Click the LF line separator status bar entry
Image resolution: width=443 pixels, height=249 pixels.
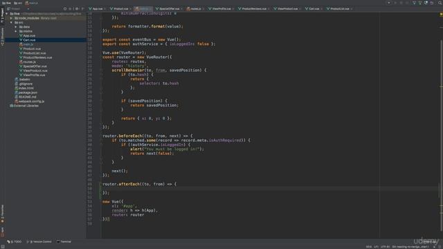point(376,247)
